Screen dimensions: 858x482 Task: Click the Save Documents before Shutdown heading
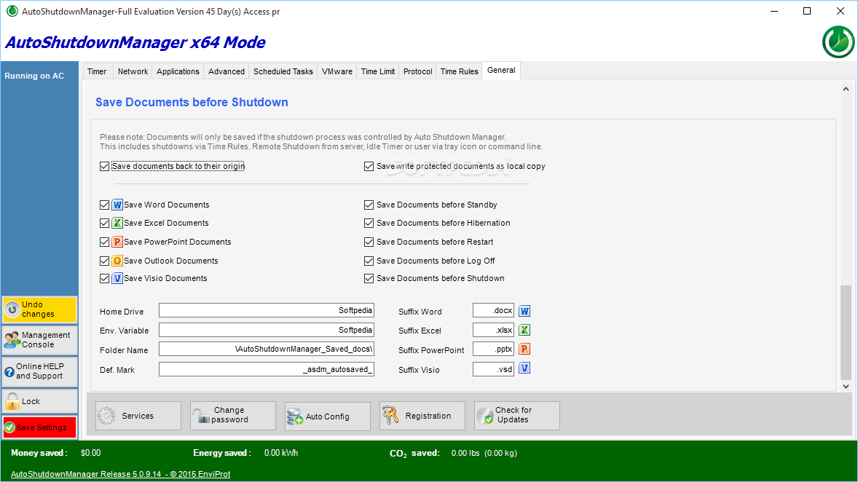point(192,103)
